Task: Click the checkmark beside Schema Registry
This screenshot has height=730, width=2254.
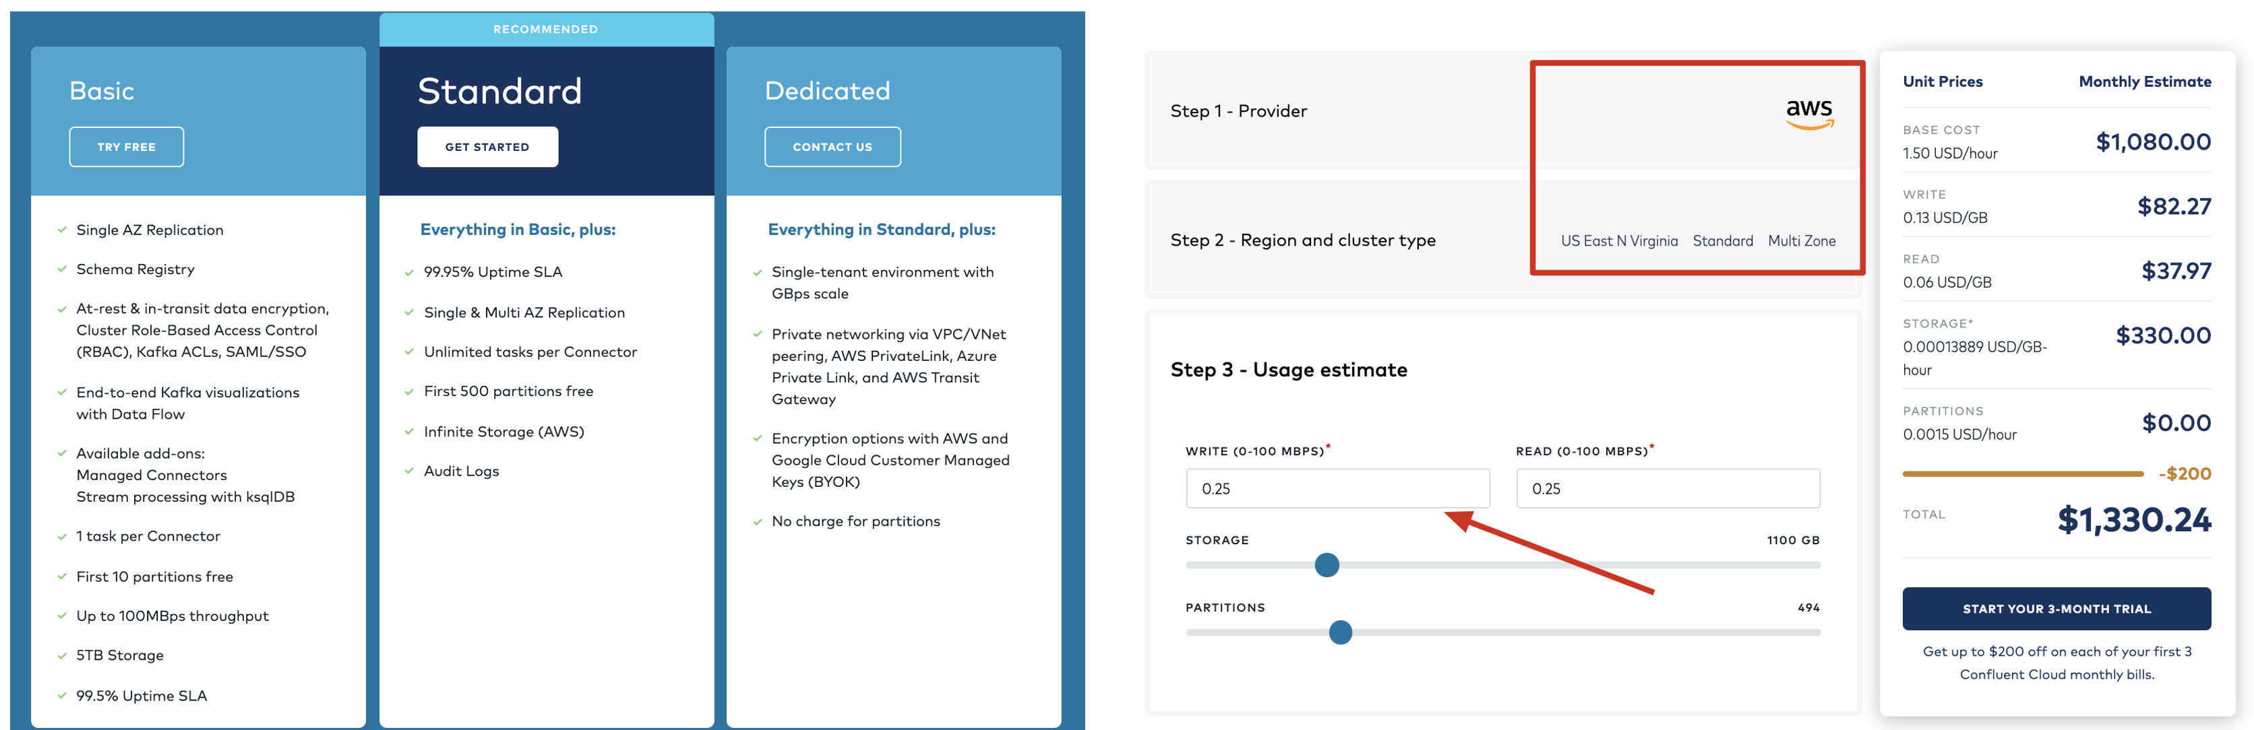Action: pos(62,269)
